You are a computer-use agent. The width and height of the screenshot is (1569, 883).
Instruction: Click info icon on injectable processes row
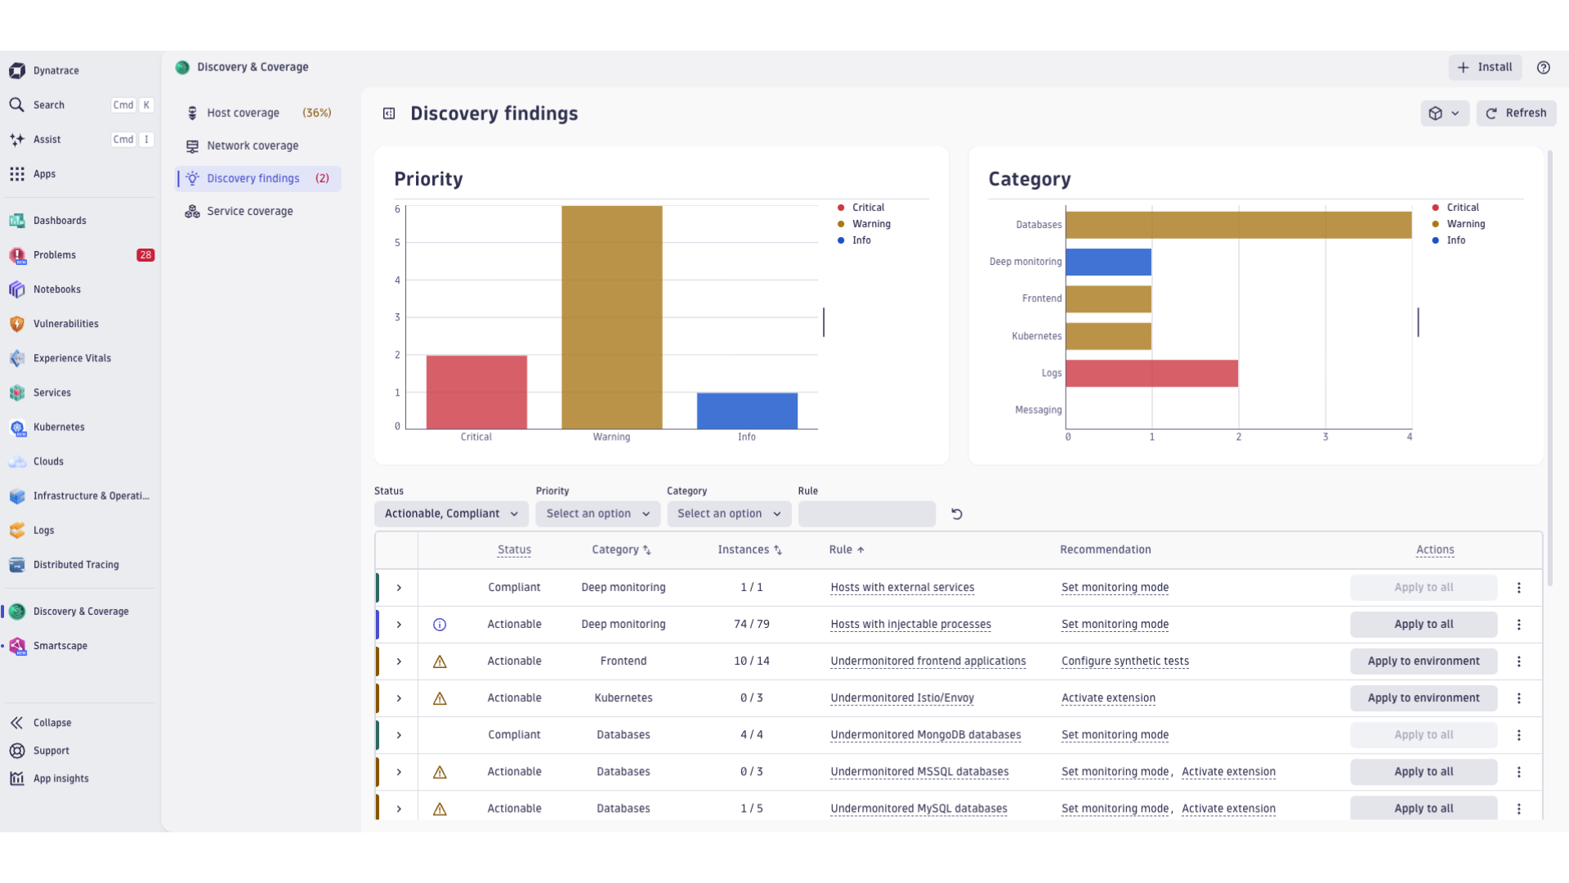point(440,625)
